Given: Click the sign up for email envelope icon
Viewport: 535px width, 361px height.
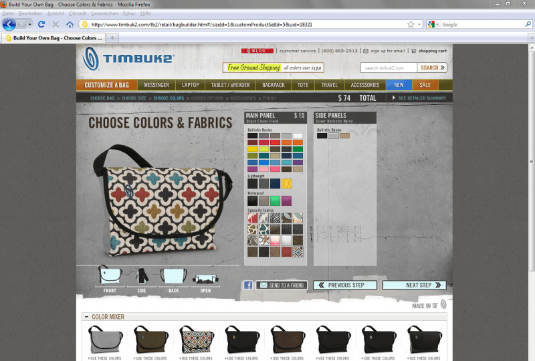Looking at the screenshot, I should (366, 51).
